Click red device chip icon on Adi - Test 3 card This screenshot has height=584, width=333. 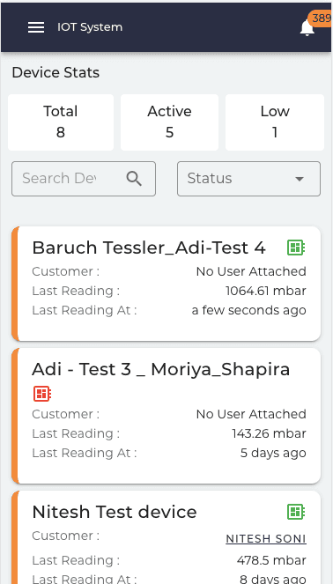41,394
